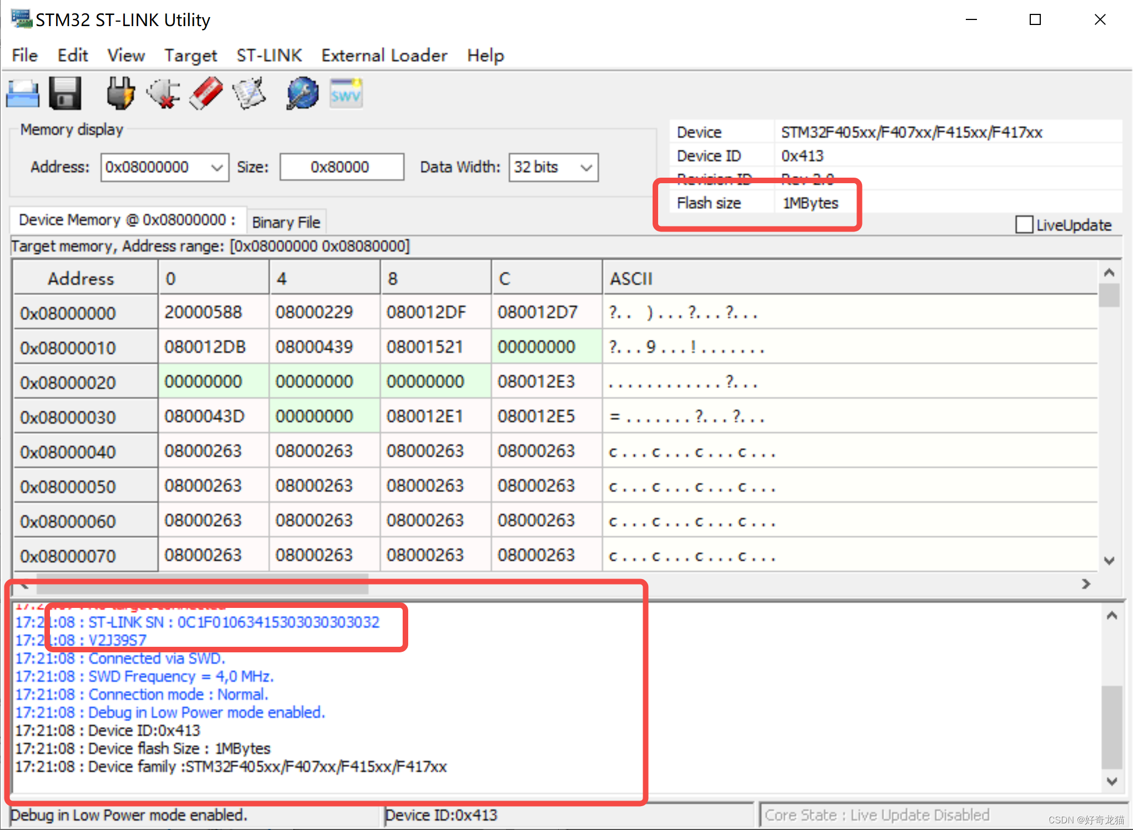Open the Address dropdown list
This screenshot has height=830, width=1133.
coord(217,167)
